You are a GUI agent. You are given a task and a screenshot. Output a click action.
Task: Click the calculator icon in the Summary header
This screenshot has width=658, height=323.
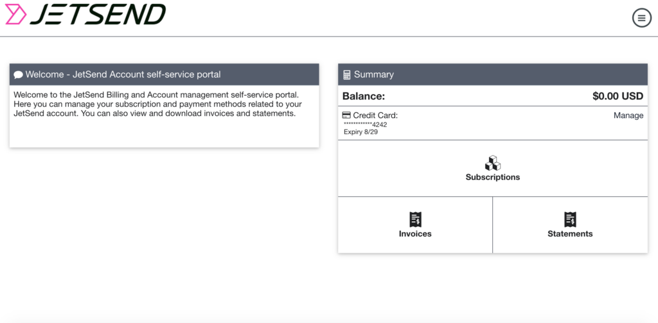click(x=346, y=75)
